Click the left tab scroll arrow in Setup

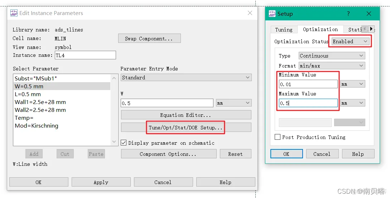(x=365, y=29)
